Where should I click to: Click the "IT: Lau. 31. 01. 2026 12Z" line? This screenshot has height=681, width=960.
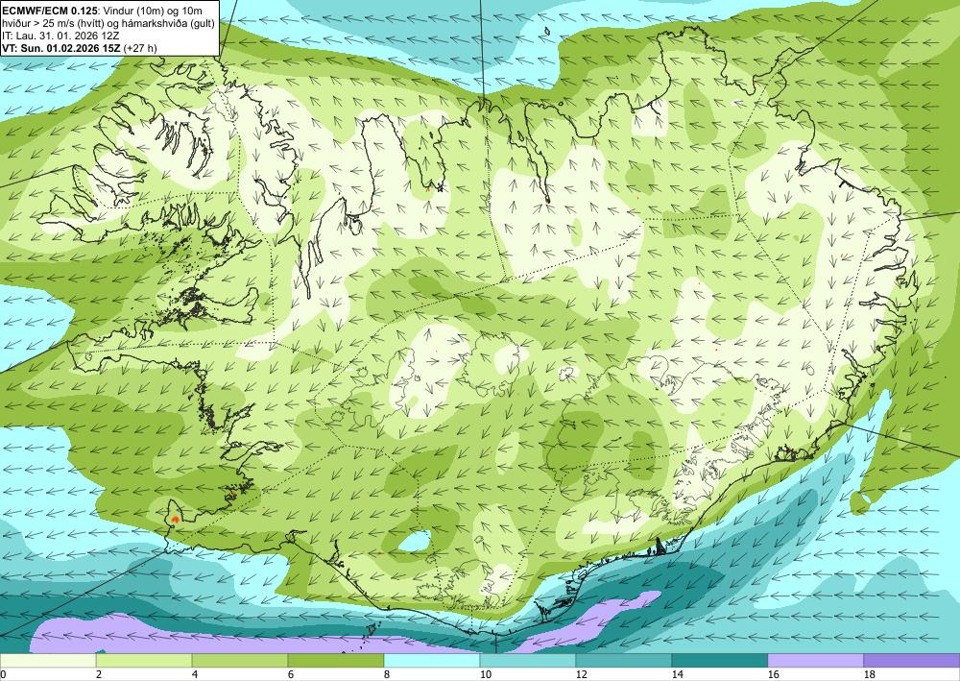(x=60, y=36)
